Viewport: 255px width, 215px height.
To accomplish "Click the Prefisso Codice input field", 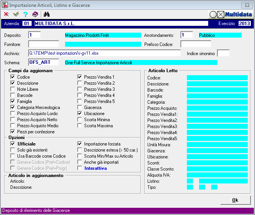I will (196, 44).
